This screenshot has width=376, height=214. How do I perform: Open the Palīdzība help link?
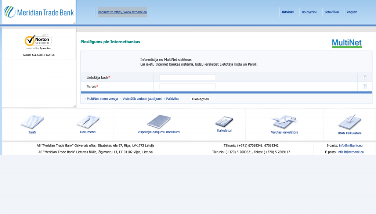(x=173, y=99)
